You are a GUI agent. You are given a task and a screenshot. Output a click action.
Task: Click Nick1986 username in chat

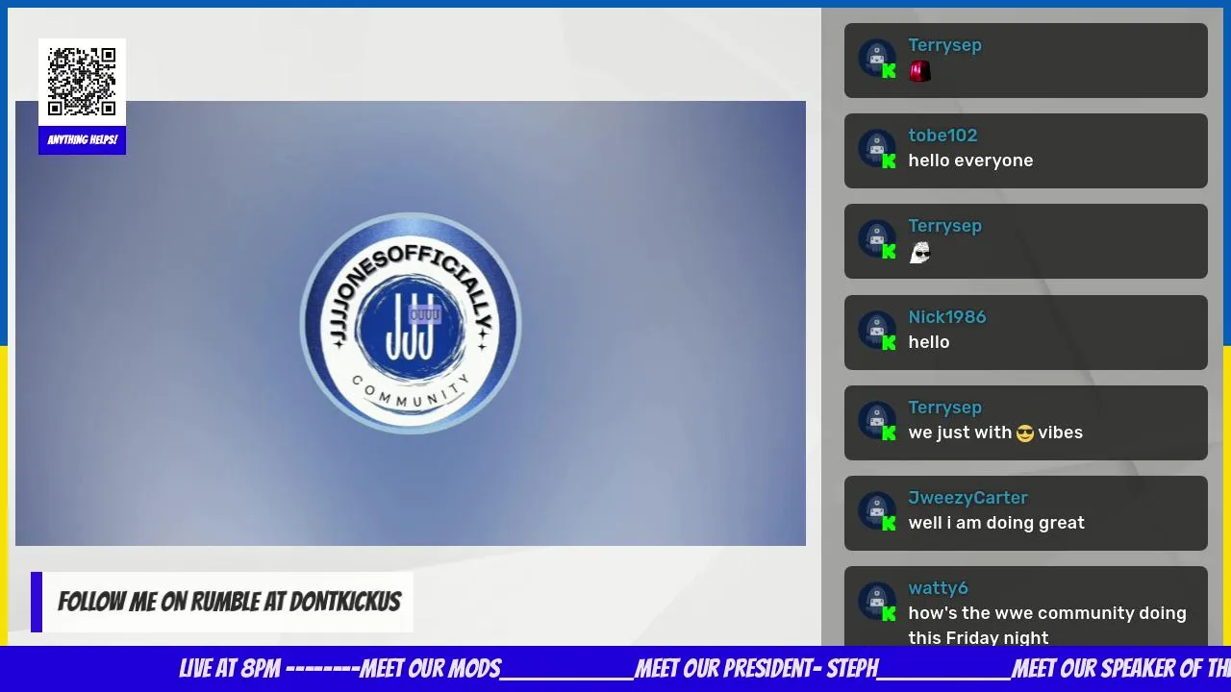[946, 317]
